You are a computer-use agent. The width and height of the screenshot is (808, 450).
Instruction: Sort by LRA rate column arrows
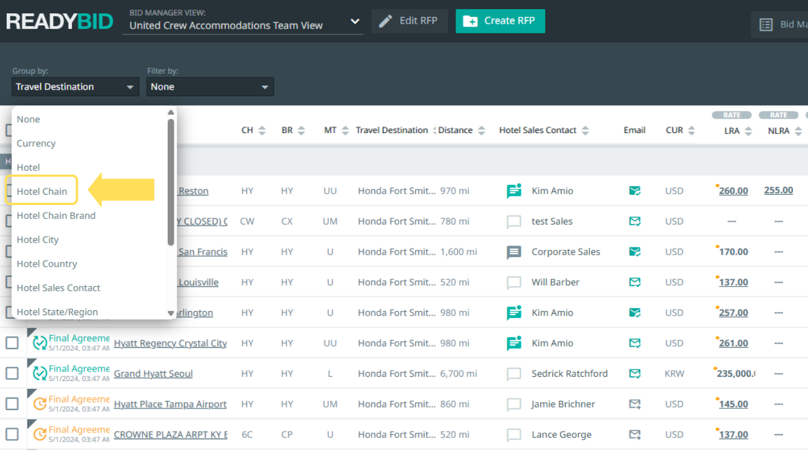tap(748, 131)
